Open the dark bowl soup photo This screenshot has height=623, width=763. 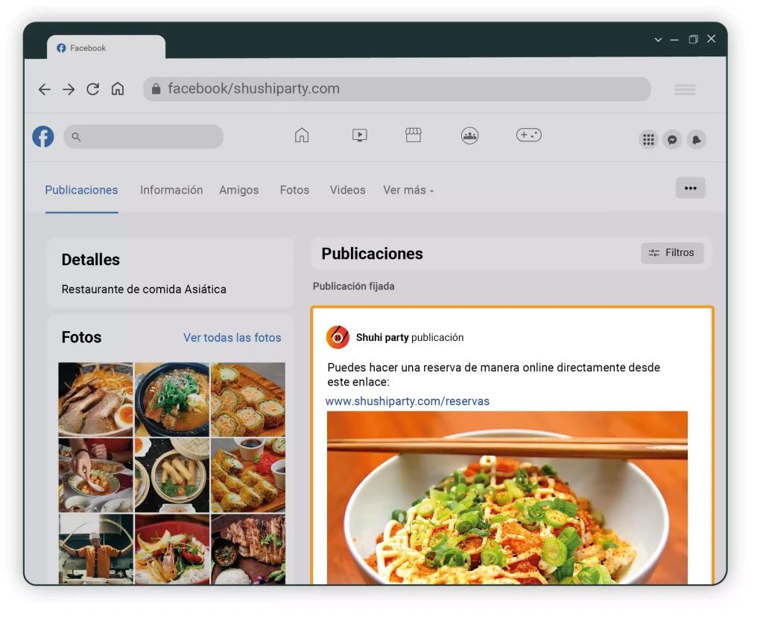172,400
